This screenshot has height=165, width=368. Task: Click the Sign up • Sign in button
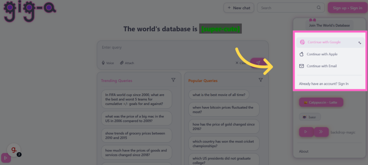348,8
